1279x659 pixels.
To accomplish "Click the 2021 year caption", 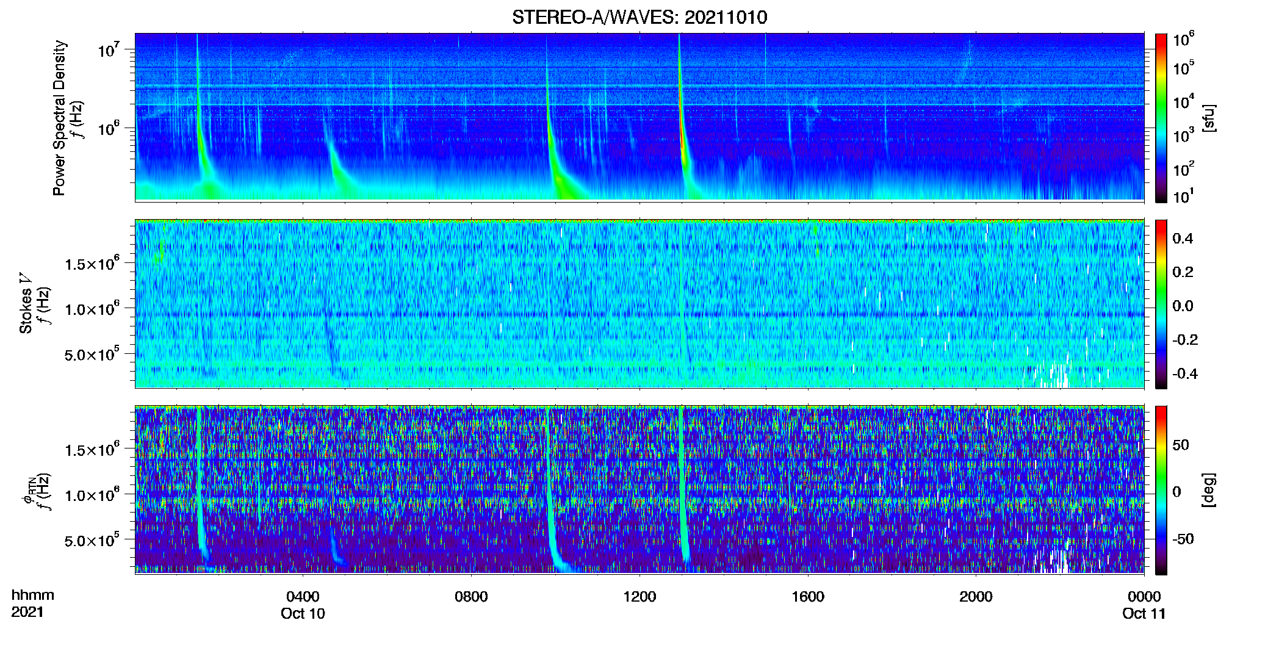I will pyautogui.click(x=27, y=612).
